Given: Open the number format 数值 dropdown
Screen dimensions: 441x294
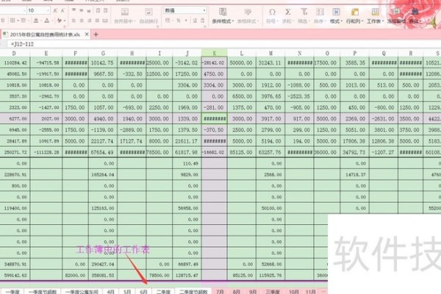Looking at the screenshot, I should point(204,11).
